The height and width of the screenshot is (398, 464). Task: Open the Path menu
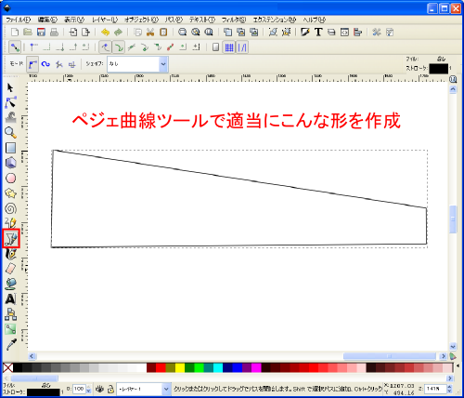174,20
